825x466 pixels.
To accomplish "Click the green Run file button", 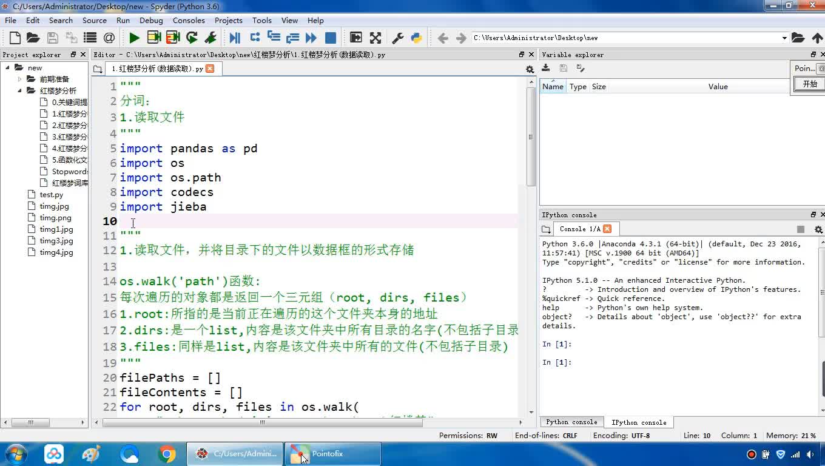I will click(134, 38).
